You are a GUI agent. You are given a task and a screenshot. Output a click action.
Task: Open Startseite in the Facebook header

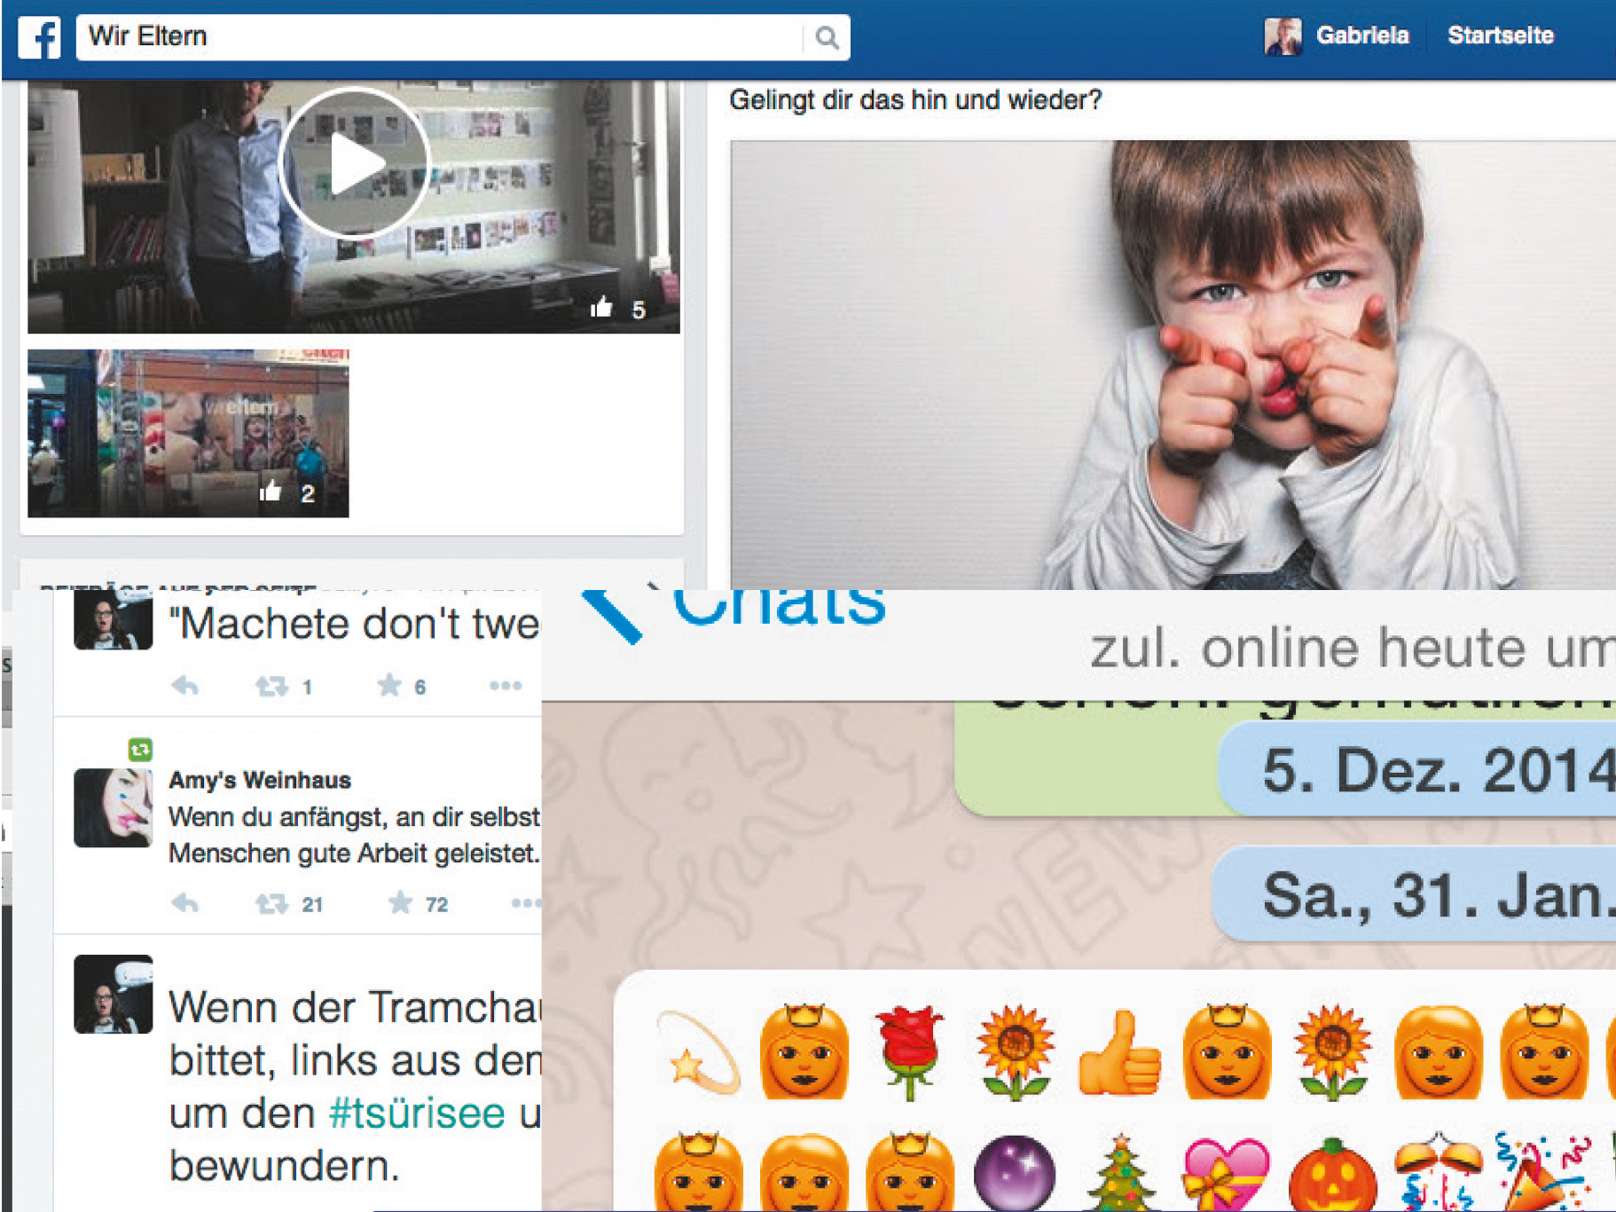(x=1500, y=35)
